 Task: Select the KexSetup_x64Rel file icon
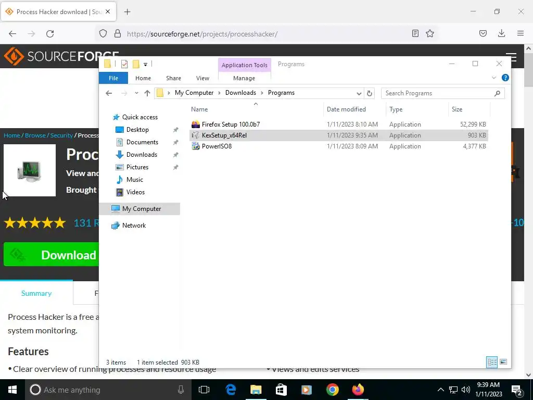point(196,135)
